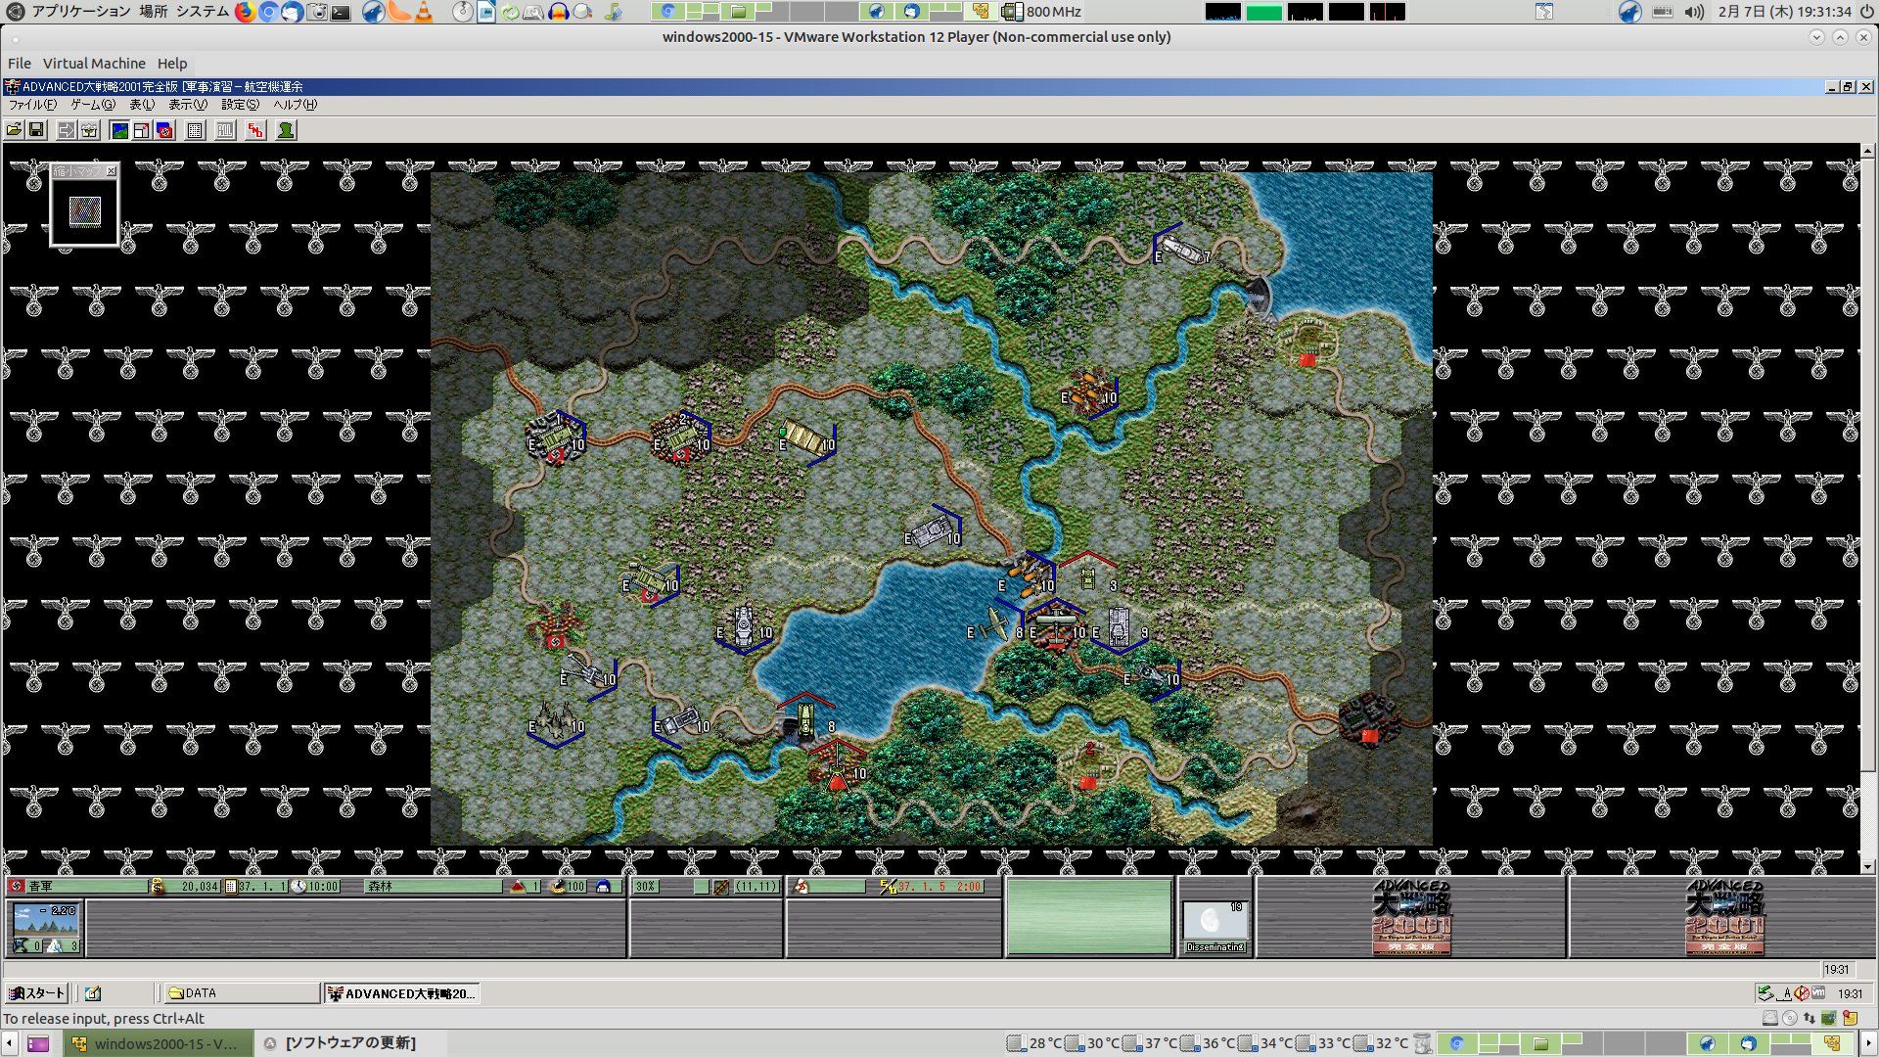Click the green commander silhouette icon
Screen dimensions: 1879x1057
click(286, 130)
